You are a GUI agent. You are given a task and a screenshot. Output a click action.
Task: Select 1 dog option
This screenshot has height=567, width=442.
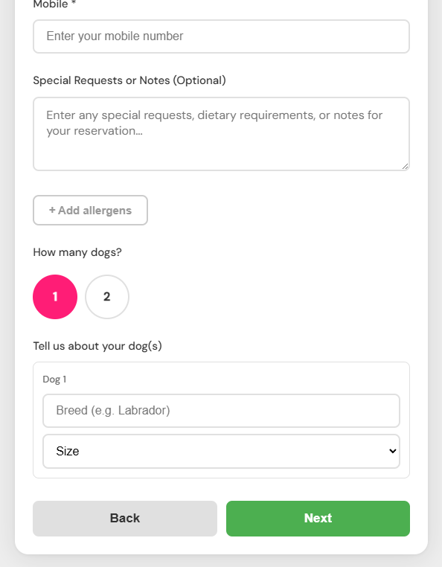[55, 297]
